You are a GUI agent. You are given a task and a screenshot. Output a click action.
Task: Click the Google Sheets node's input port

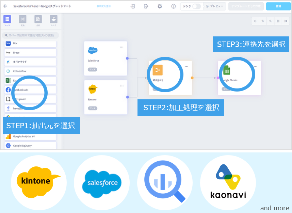[218, 78]
